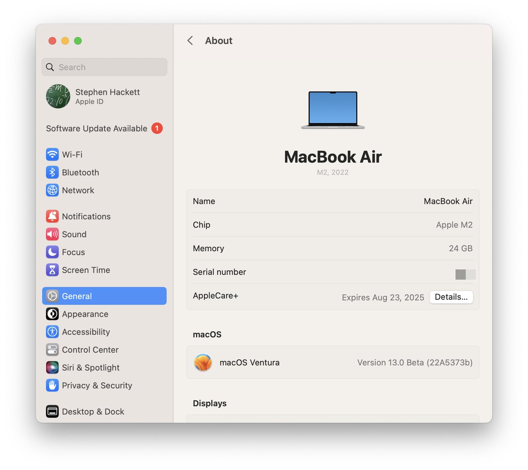
Task: Select Desktop & Dock label in sidebar
Action: click(93, 411)
